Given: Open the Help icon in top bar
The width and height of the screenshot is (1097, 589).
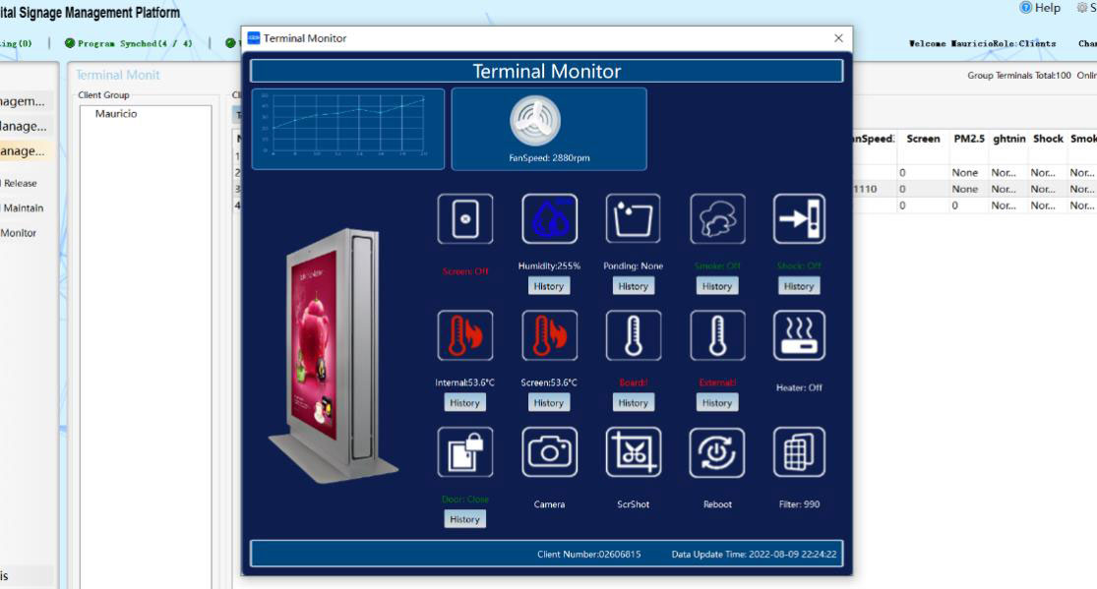Looking at the screenshot, I should (x=1025, y=8).
